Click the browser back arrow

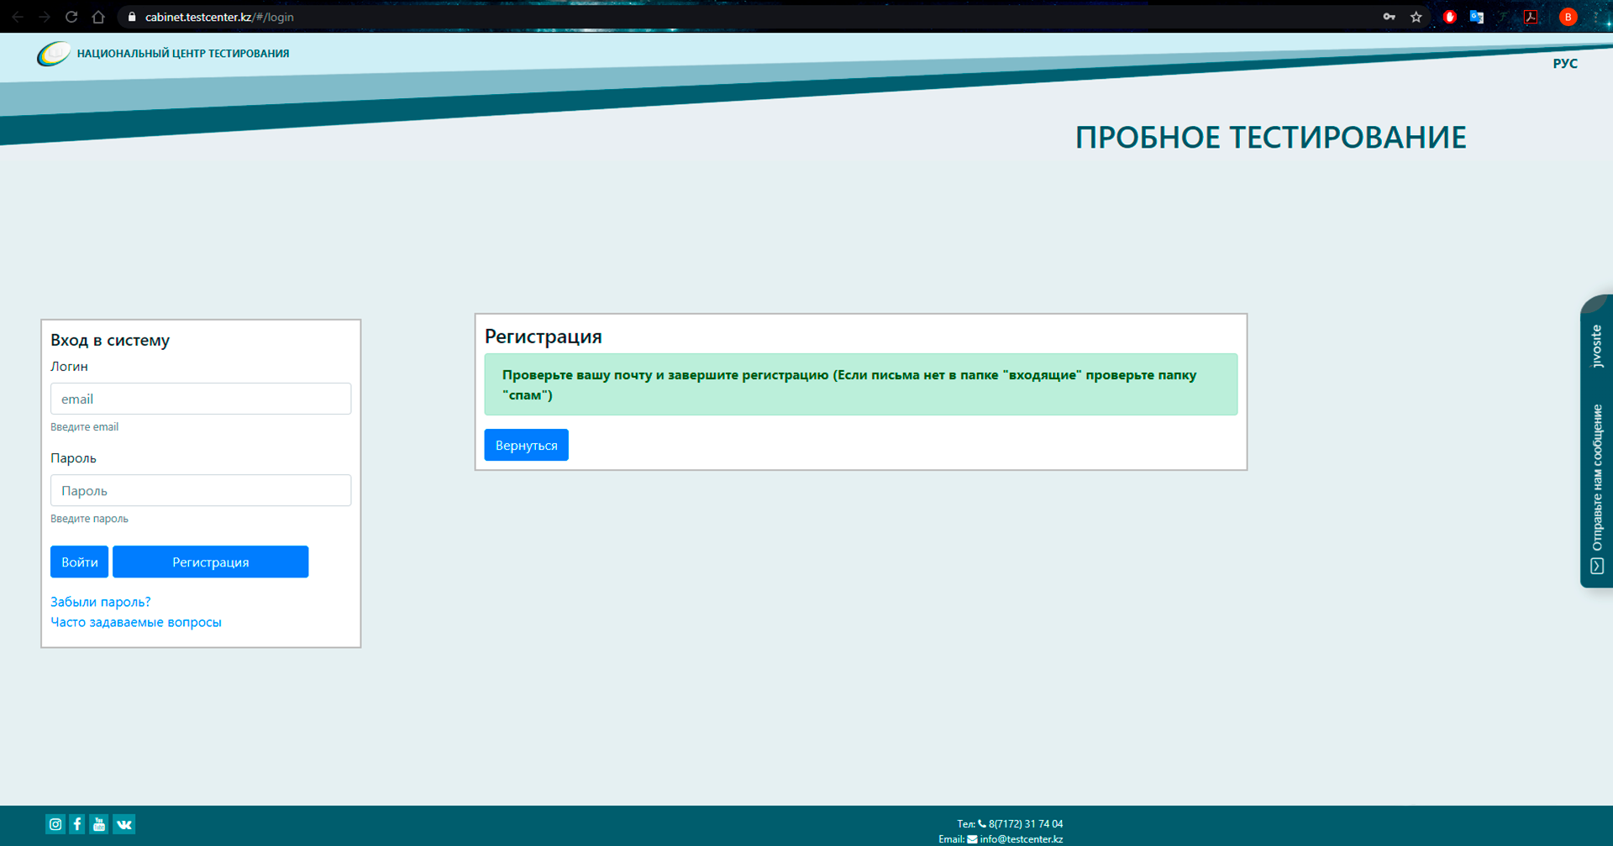pyautogui.click(x=18, y=17)
